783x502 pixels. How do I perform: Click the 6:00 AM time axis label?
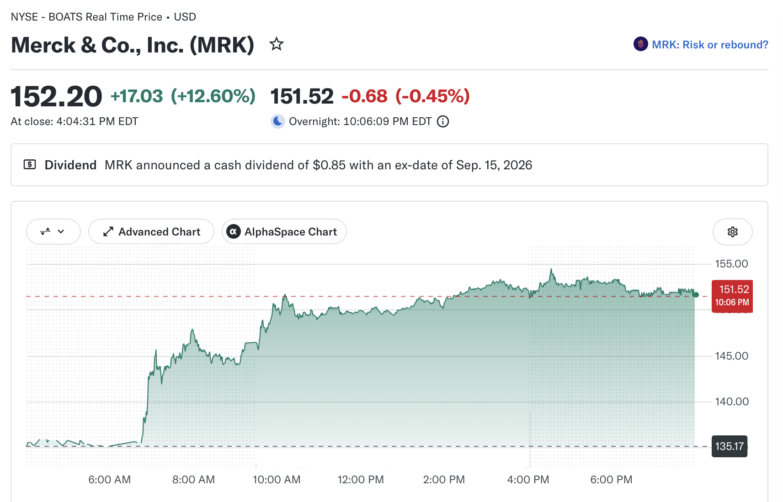tap(110, 480)
